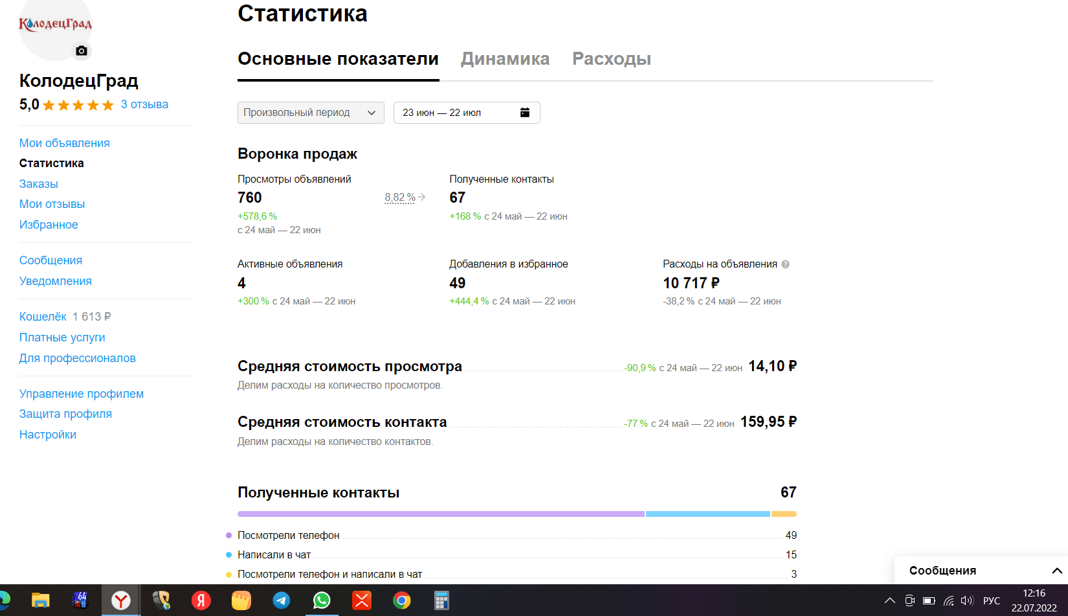Switch to the Динамика tab
The height and width of the screenshot is (616, 1068).
pos(505,59)
